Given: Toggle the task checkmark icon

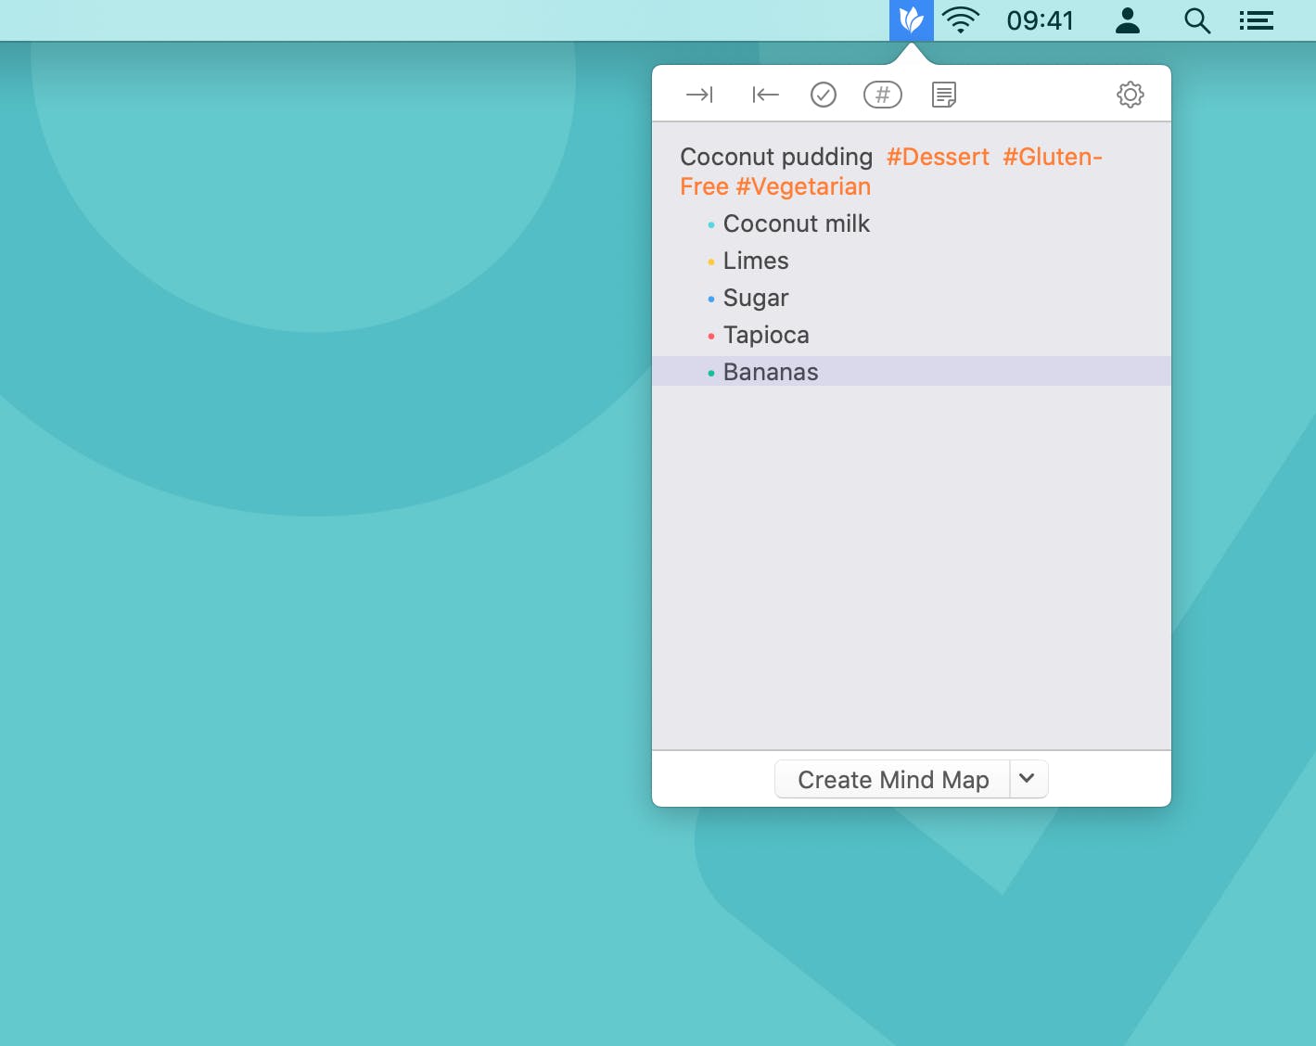Looking at the screenshot, I should tap(824, 95).
